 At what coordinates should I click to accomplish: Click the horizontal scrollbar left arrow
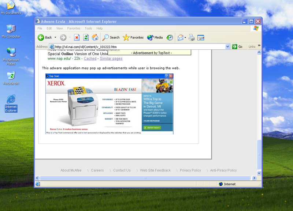tap(37, 178)
